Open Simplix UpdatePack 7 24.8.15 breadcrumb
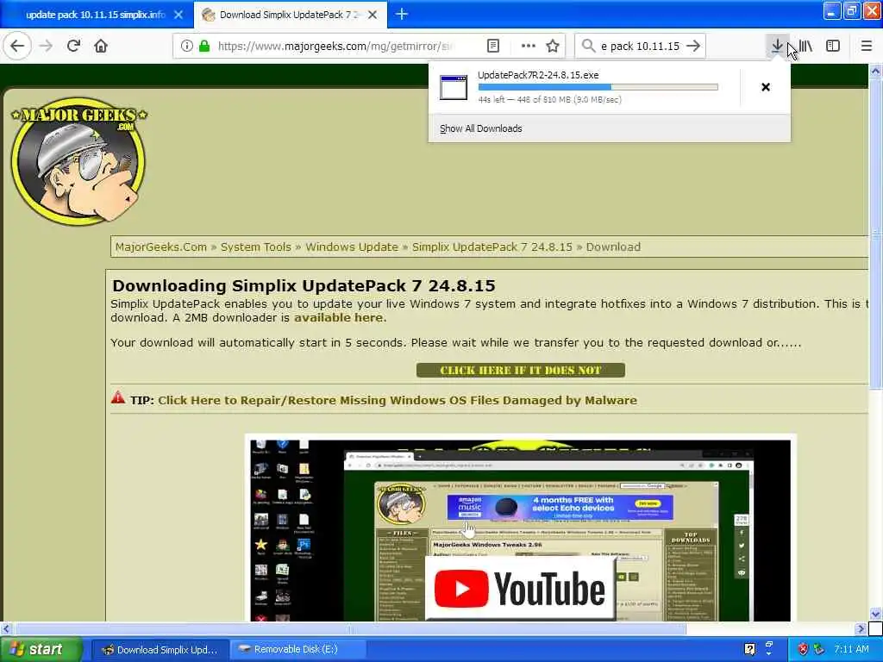883x662 pixels. pyautogui.click(x=492, y=247)
